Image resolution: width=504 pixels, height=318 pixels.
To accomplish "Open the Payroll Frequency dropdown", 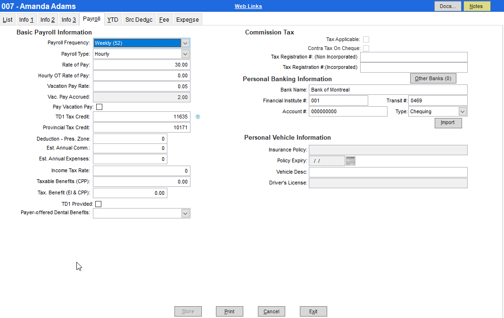I will coord(185,42).
